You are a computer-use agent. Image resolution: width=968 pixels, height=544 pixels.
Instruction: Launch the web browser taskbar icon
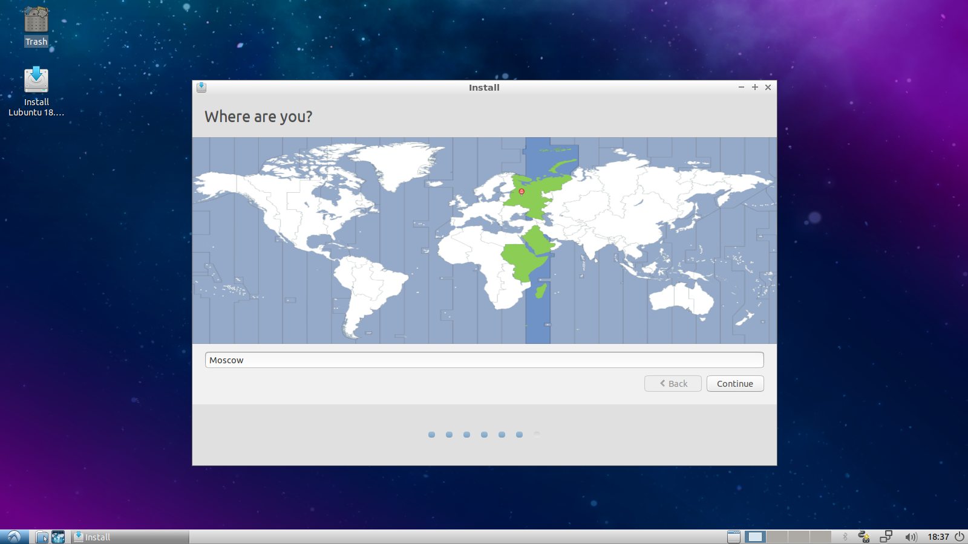(x=58, y=537)
